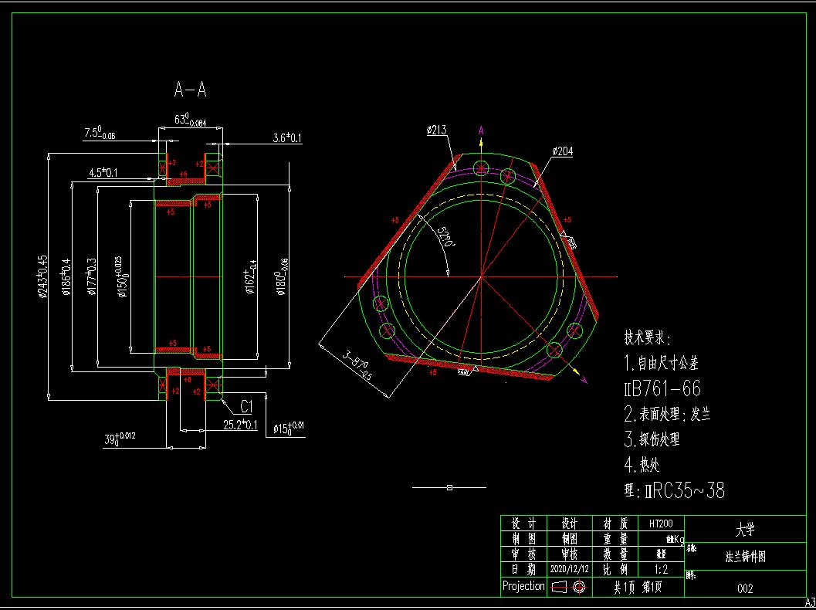816x610 pixels.
Task: Select the ø243±0.45 diameter dimension
Action: (42, 276)
